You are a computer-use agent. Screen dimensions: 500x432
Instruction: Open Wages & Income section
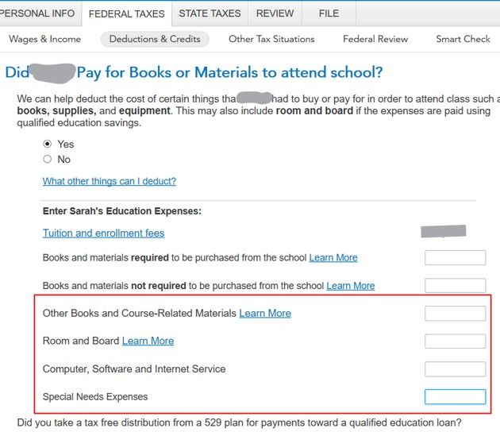pos(44,39)
